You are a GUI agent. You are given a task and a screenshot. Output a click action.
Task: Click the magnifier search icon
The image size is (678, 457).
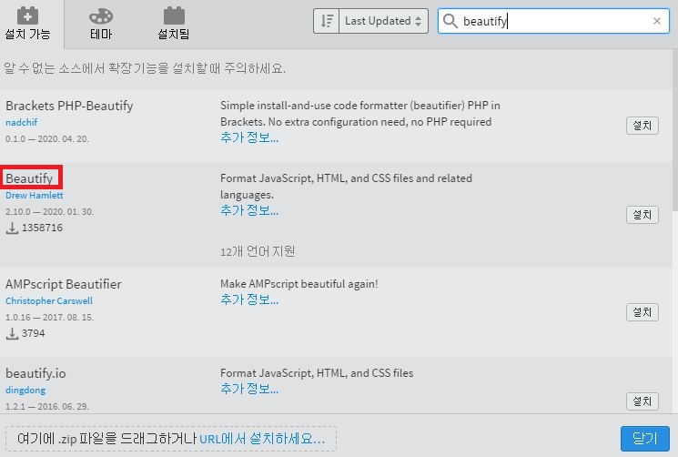(x=450, y=21)
